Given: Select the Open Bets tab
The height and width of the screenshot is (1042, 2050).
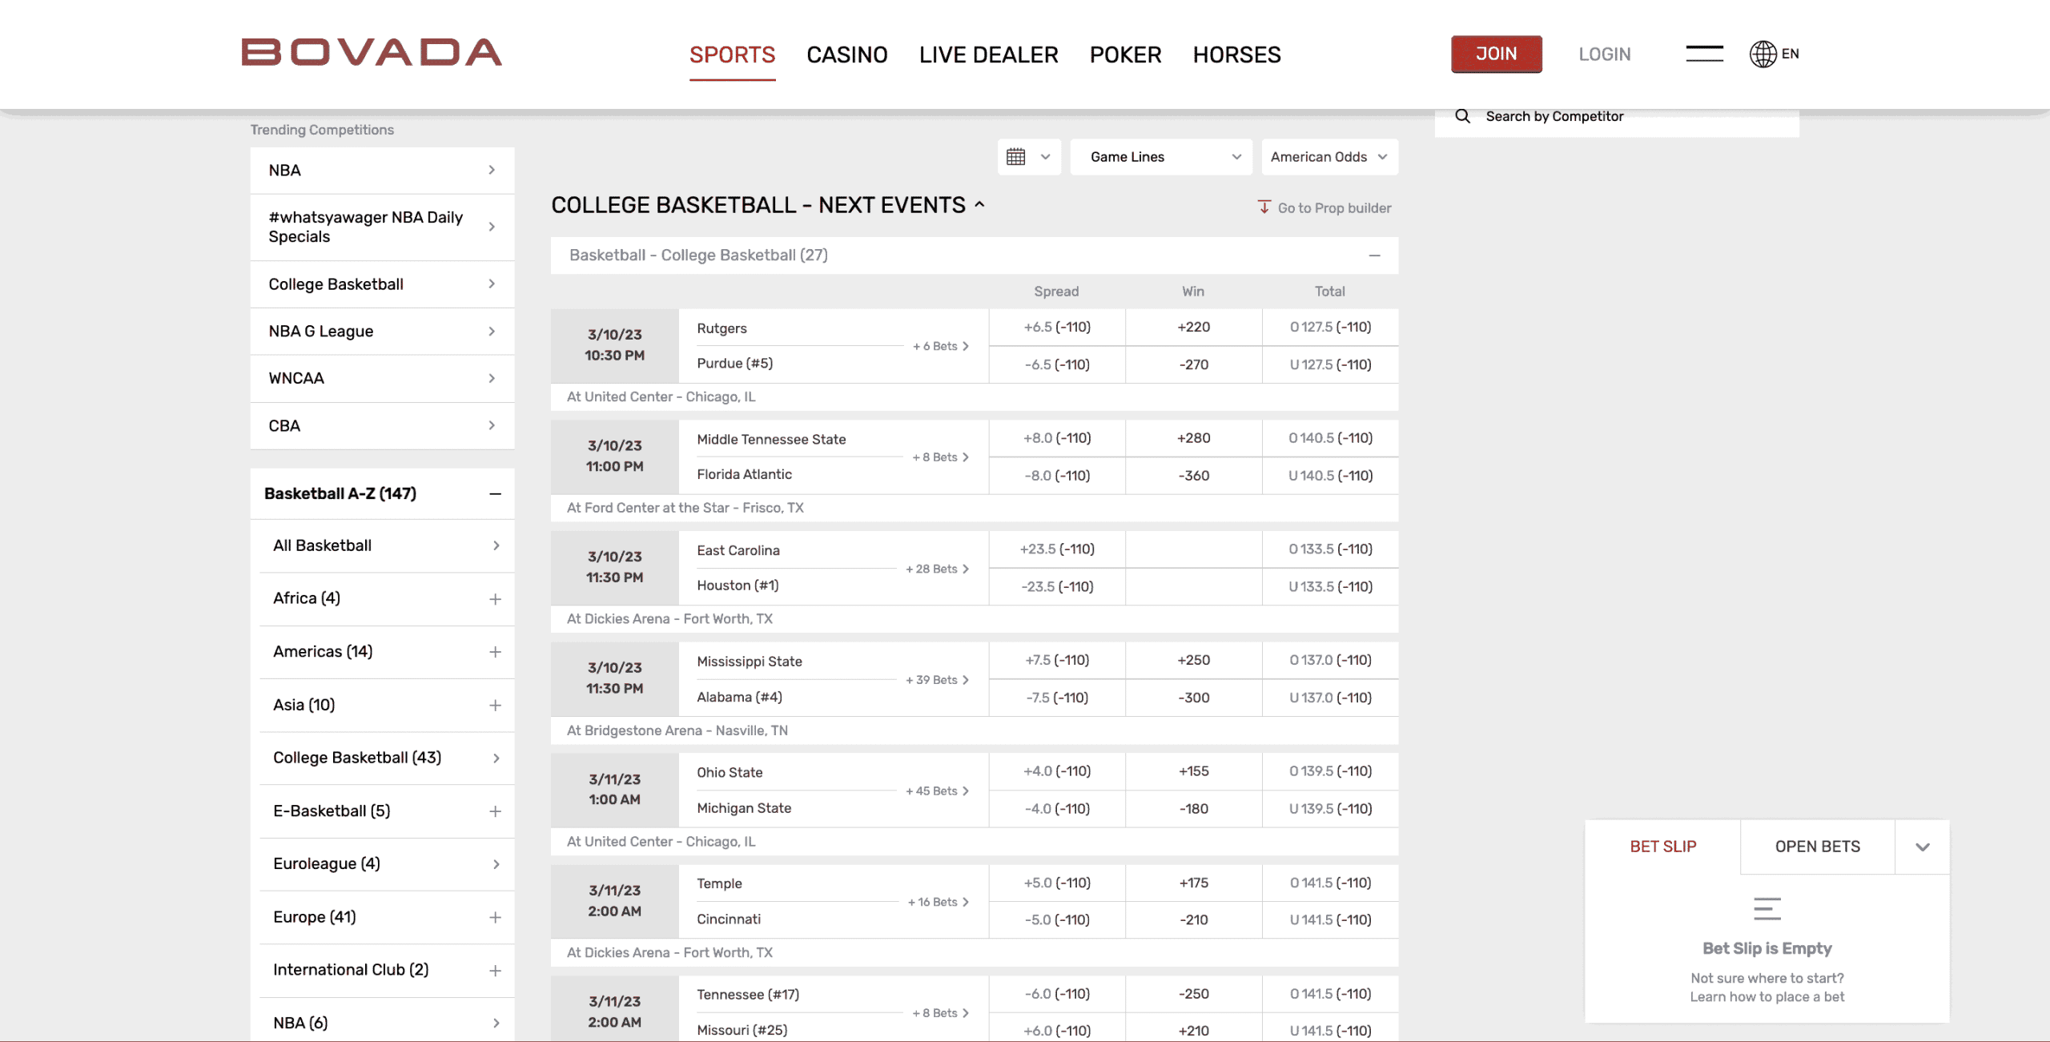Looking at the screenshot, I should 1817,847.
